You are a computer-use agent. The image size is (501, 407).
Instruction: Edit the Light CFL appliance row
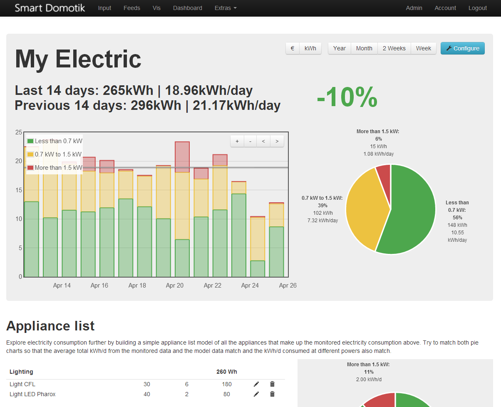tap(256, 384)
